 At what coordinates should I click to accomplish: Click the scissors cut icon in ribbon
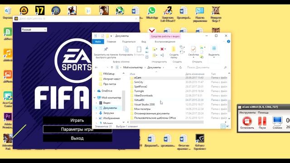click(147, 48)
